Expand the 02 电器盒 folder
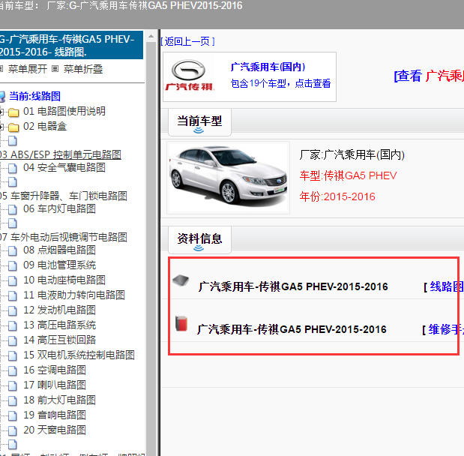Image resolution: width=464 pixels, height=456 pixels. (1, 127)
